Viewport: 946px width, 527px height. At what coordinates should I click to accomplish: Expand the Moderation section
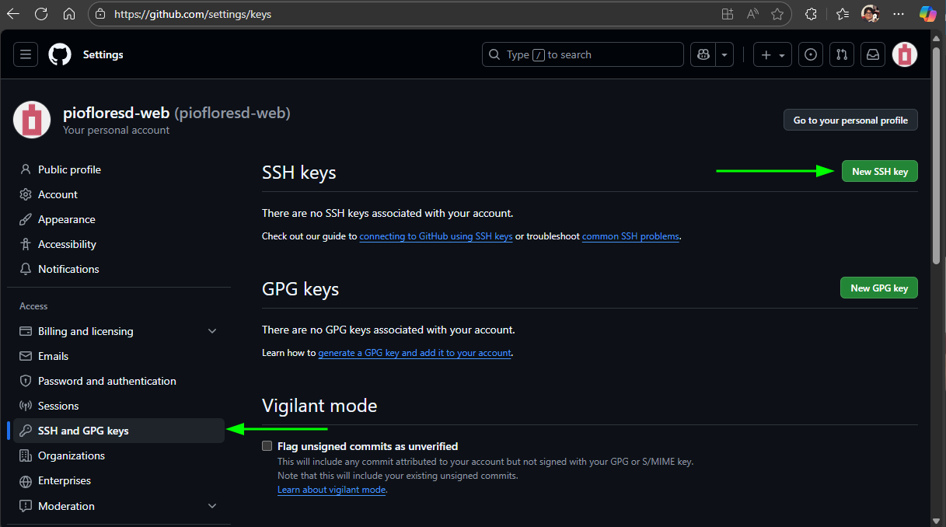pos(212,506)
